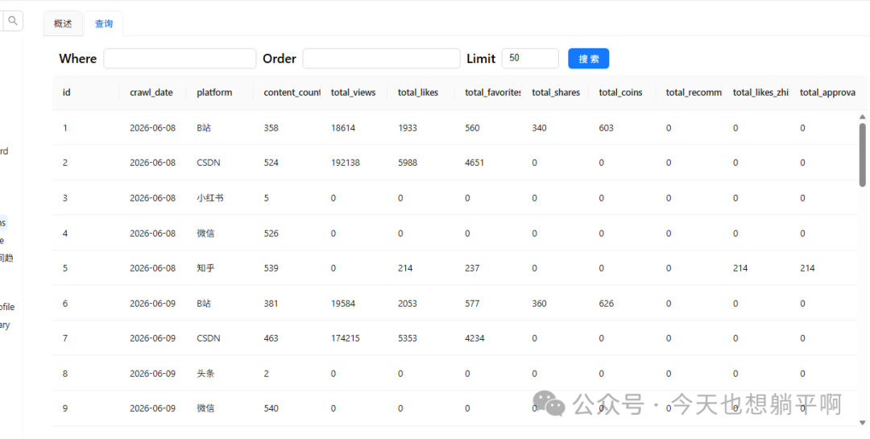870x439 pixels.
Task: Click the total_approva column header
Action: (828, 93)
